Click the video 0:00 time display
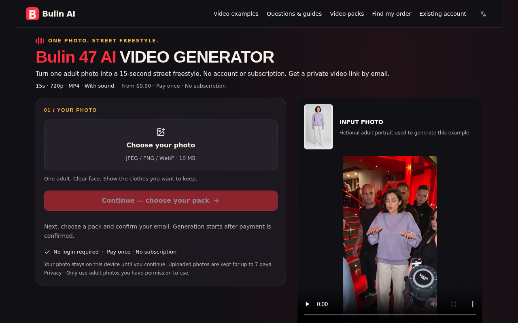This screenshot has height=323, width=518. [323, 304]
